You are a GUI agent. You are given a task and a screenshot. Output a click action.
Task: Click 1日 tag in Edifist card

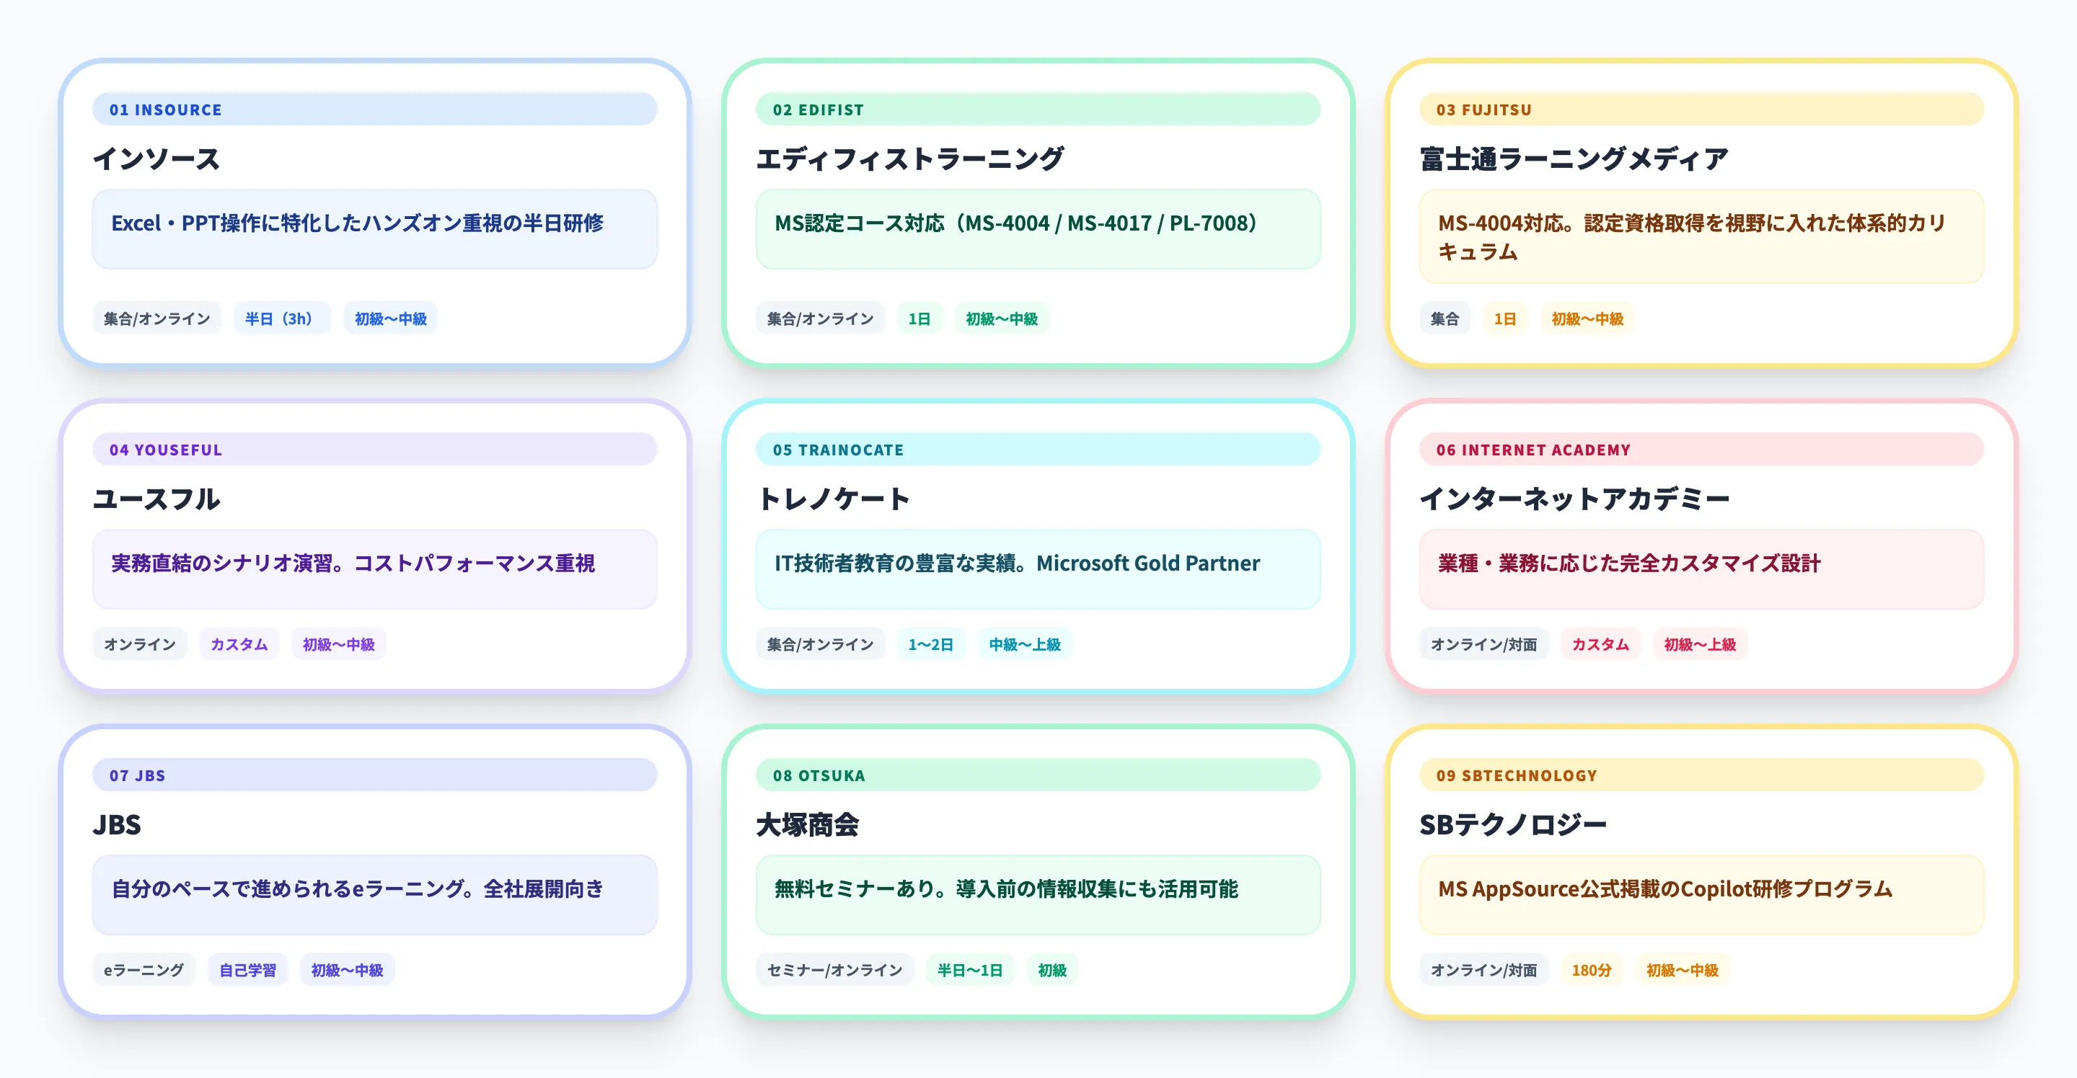click(x=920, y=318)
